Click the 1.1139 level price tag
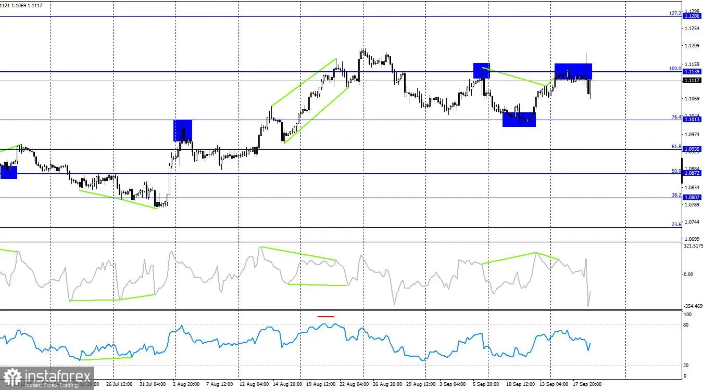The width and height of the screenshot is (703, 390). pos(692,72)
